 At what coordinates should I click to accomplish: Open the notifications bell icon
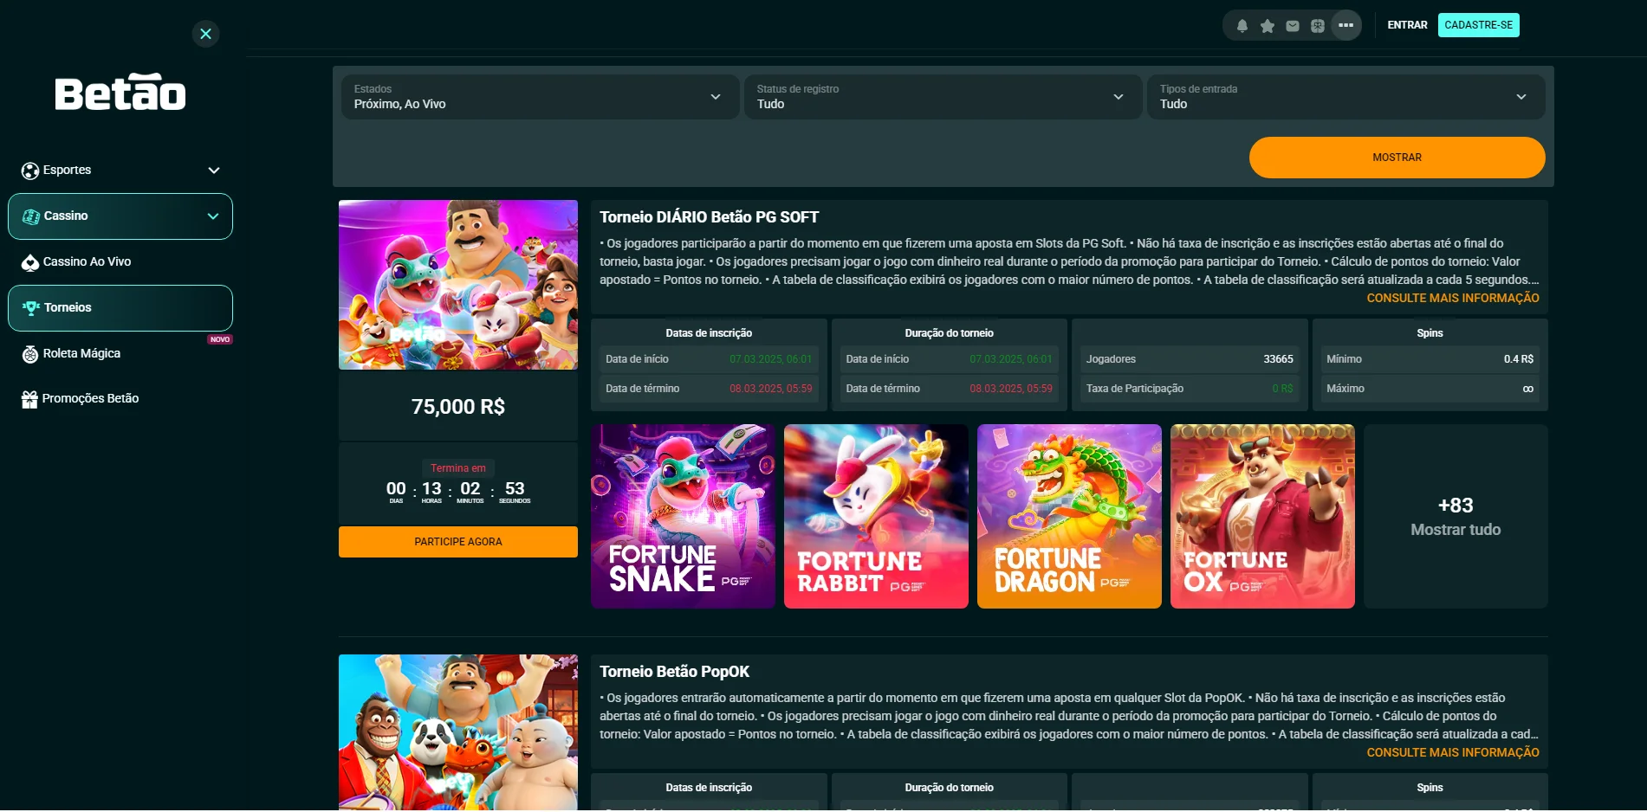(x=1242, y=26)
